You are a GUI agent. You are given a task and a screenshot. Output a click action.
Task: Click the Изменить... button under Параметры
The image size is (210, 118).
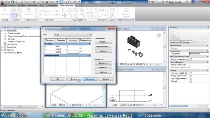(103, 67)
